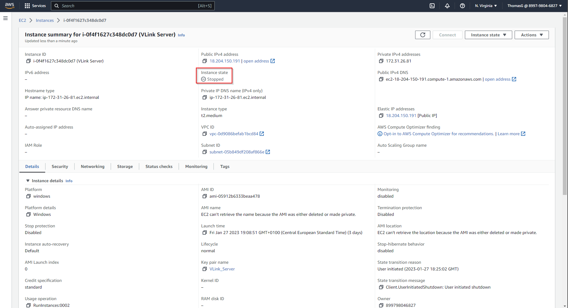Open the Info link beside Instance summary
568x308 pixels.
(x=181, y=35)
